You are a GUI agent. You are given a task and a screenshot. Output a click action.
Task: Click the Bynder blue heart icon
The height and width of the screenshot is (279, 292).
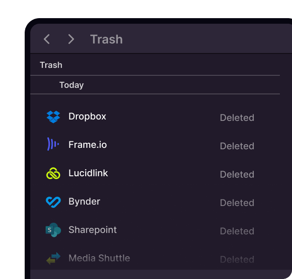[x=54, y=202]
